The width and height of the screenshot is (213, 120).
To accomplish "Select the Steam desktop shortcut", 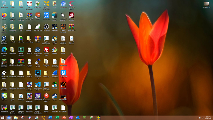I will [x=55, y=97].
